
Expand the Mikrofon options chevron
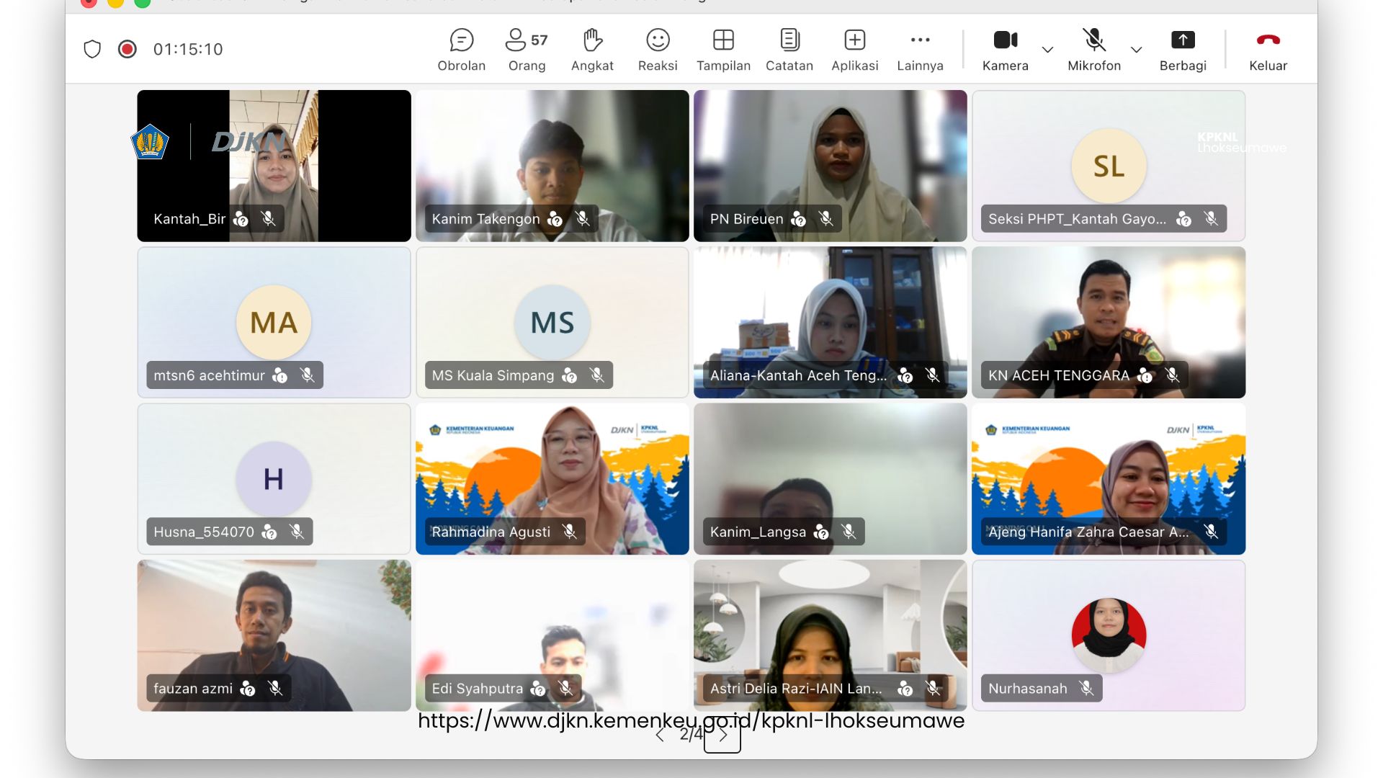pos(1136,50)
